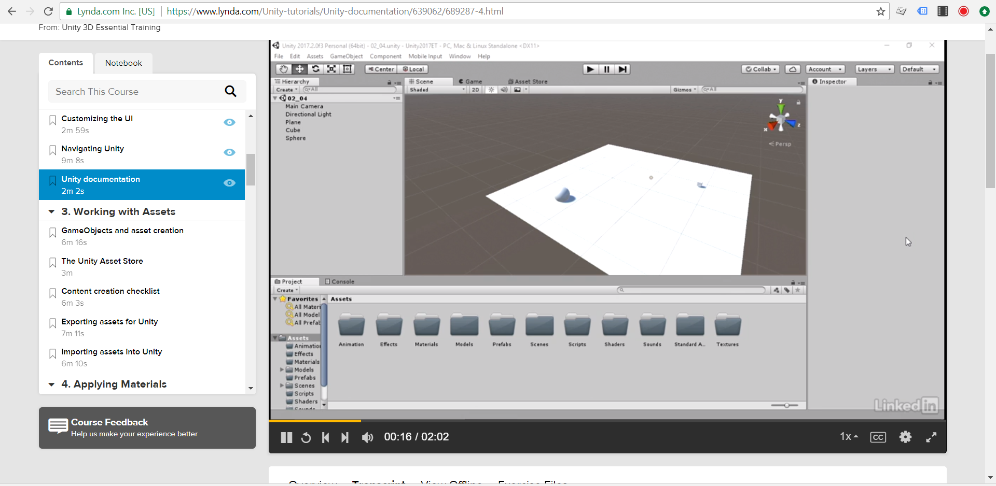Open video player settings gear

(905, 437)
